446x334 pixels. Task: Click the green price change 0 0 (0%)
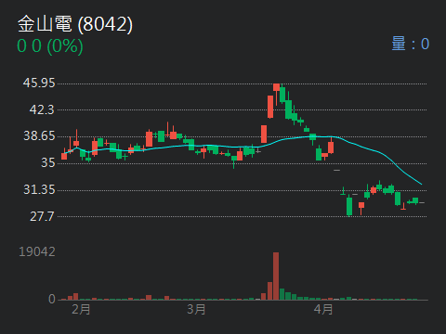coord(50,45)
